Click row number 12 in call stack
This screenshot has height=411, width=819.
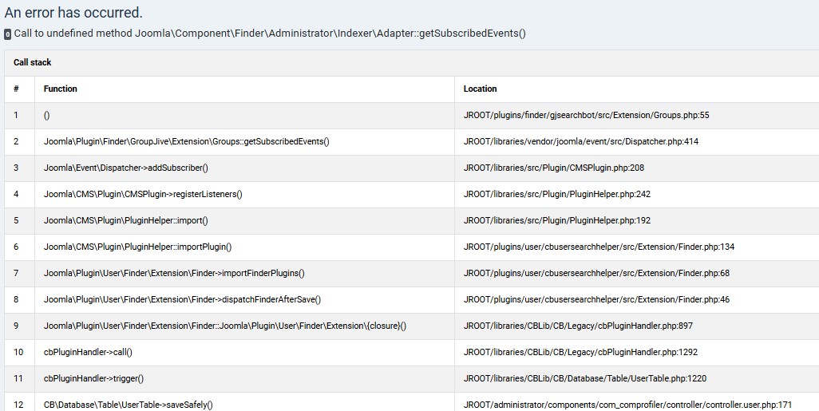pyautogui.click(x=18, y=405)
